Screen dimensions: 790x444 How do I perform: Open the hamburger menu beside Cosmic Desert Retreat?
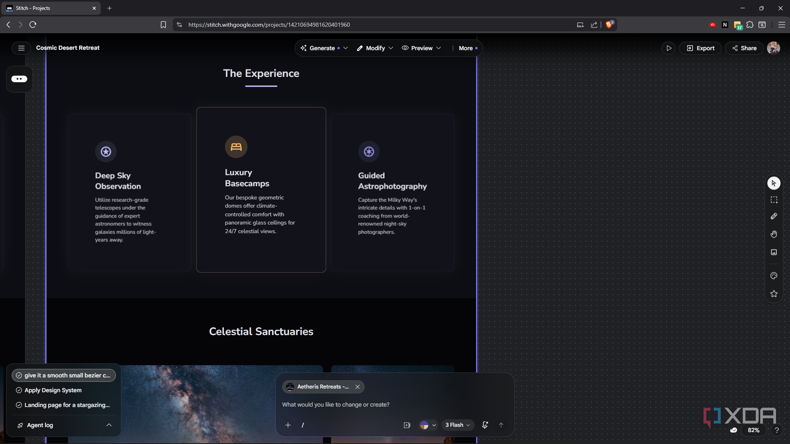[x=21, y=48]
